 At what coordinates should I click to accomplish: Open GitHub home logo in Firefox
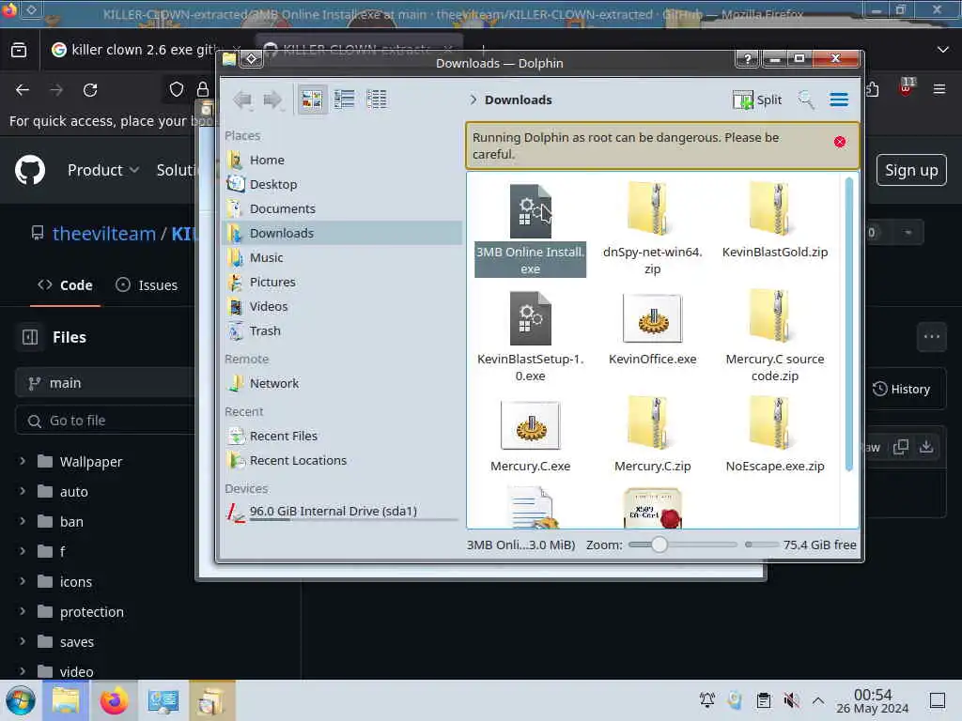click(x=30, y=170)
